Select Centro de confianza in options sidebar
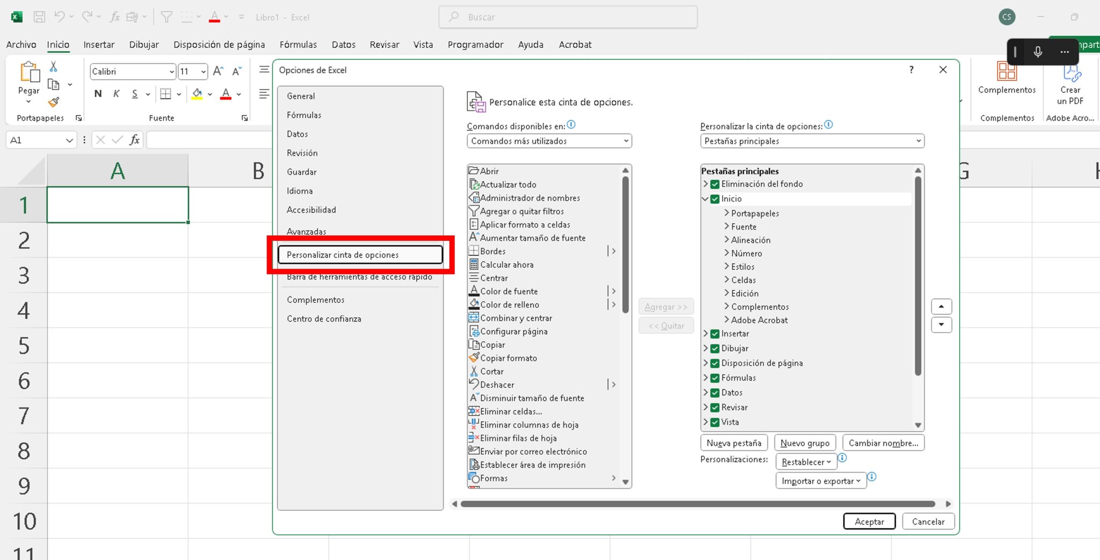Image resolution: width=1100 pixels, height=560 pixels. point(324,319)
